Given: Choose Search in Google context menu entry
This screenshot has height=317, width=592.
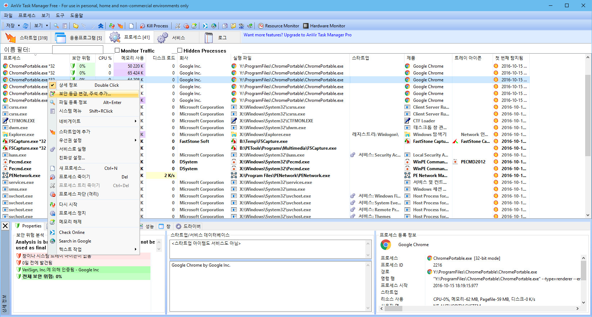Looking at the screenshot, I should coord(94,241).
